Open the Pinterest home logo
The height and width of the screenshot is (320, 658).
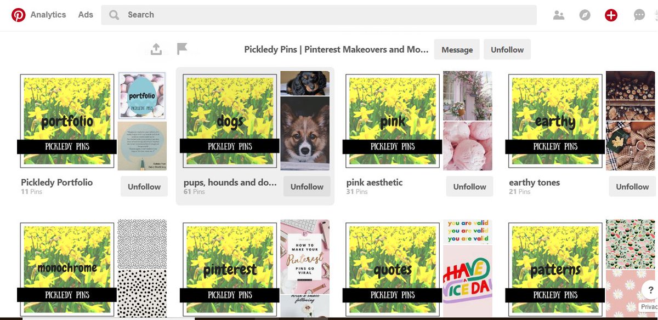coord(19,15)
